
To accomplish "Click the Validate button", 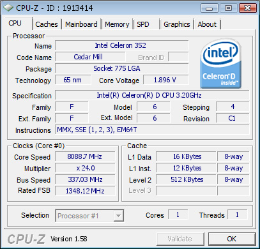I will (x=180, y=239).
